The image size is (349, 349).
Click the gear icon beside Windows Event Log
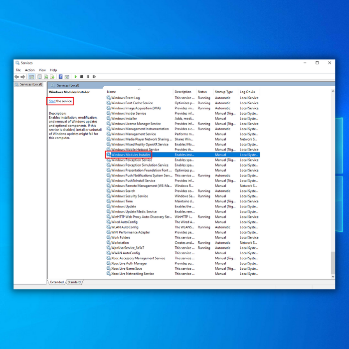[108, 98]
